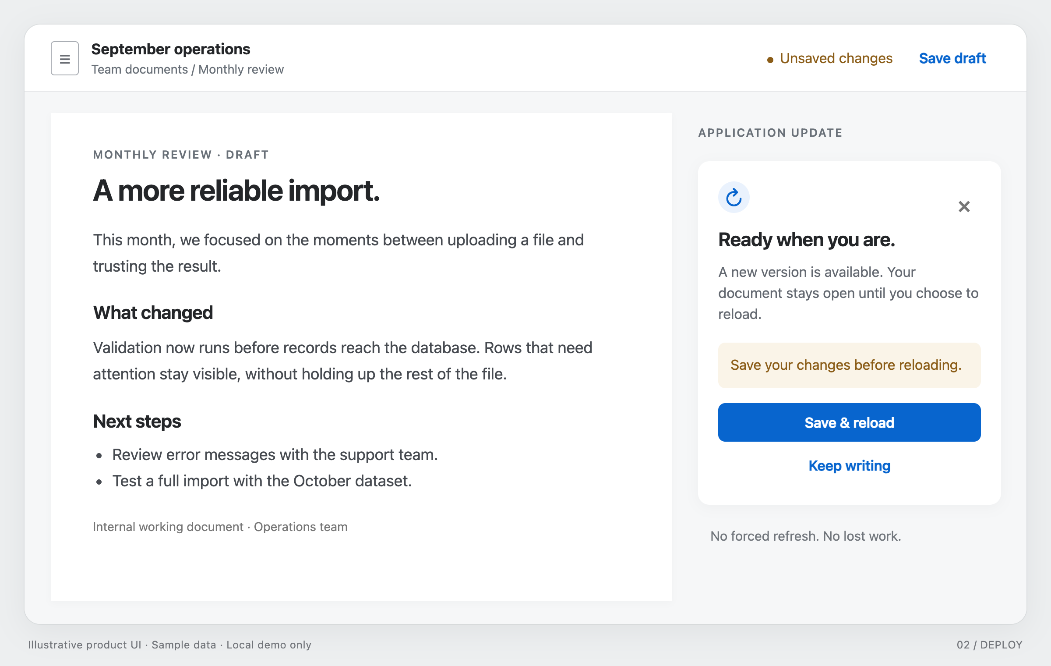Click the paragraph starting 'This month, we focused'
The height and width of the screenshot is (666, 1051).
[x=339, y=253]
